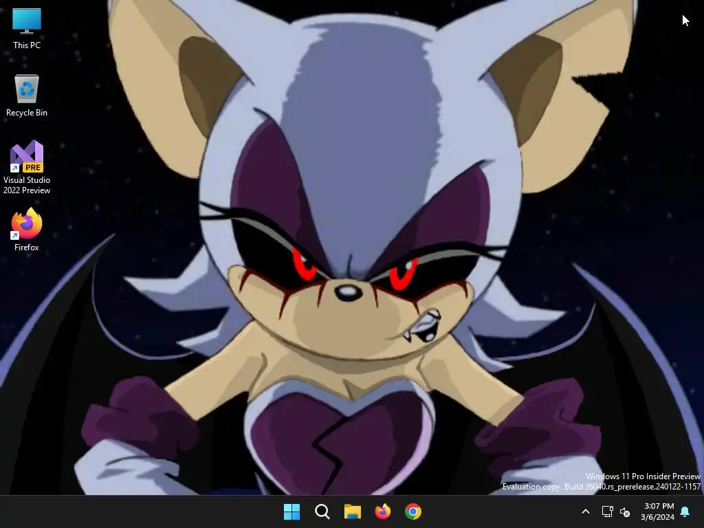Open the muted volume tray icon
The width and height of the screenshot is (704, 528).
pos(624,511)
